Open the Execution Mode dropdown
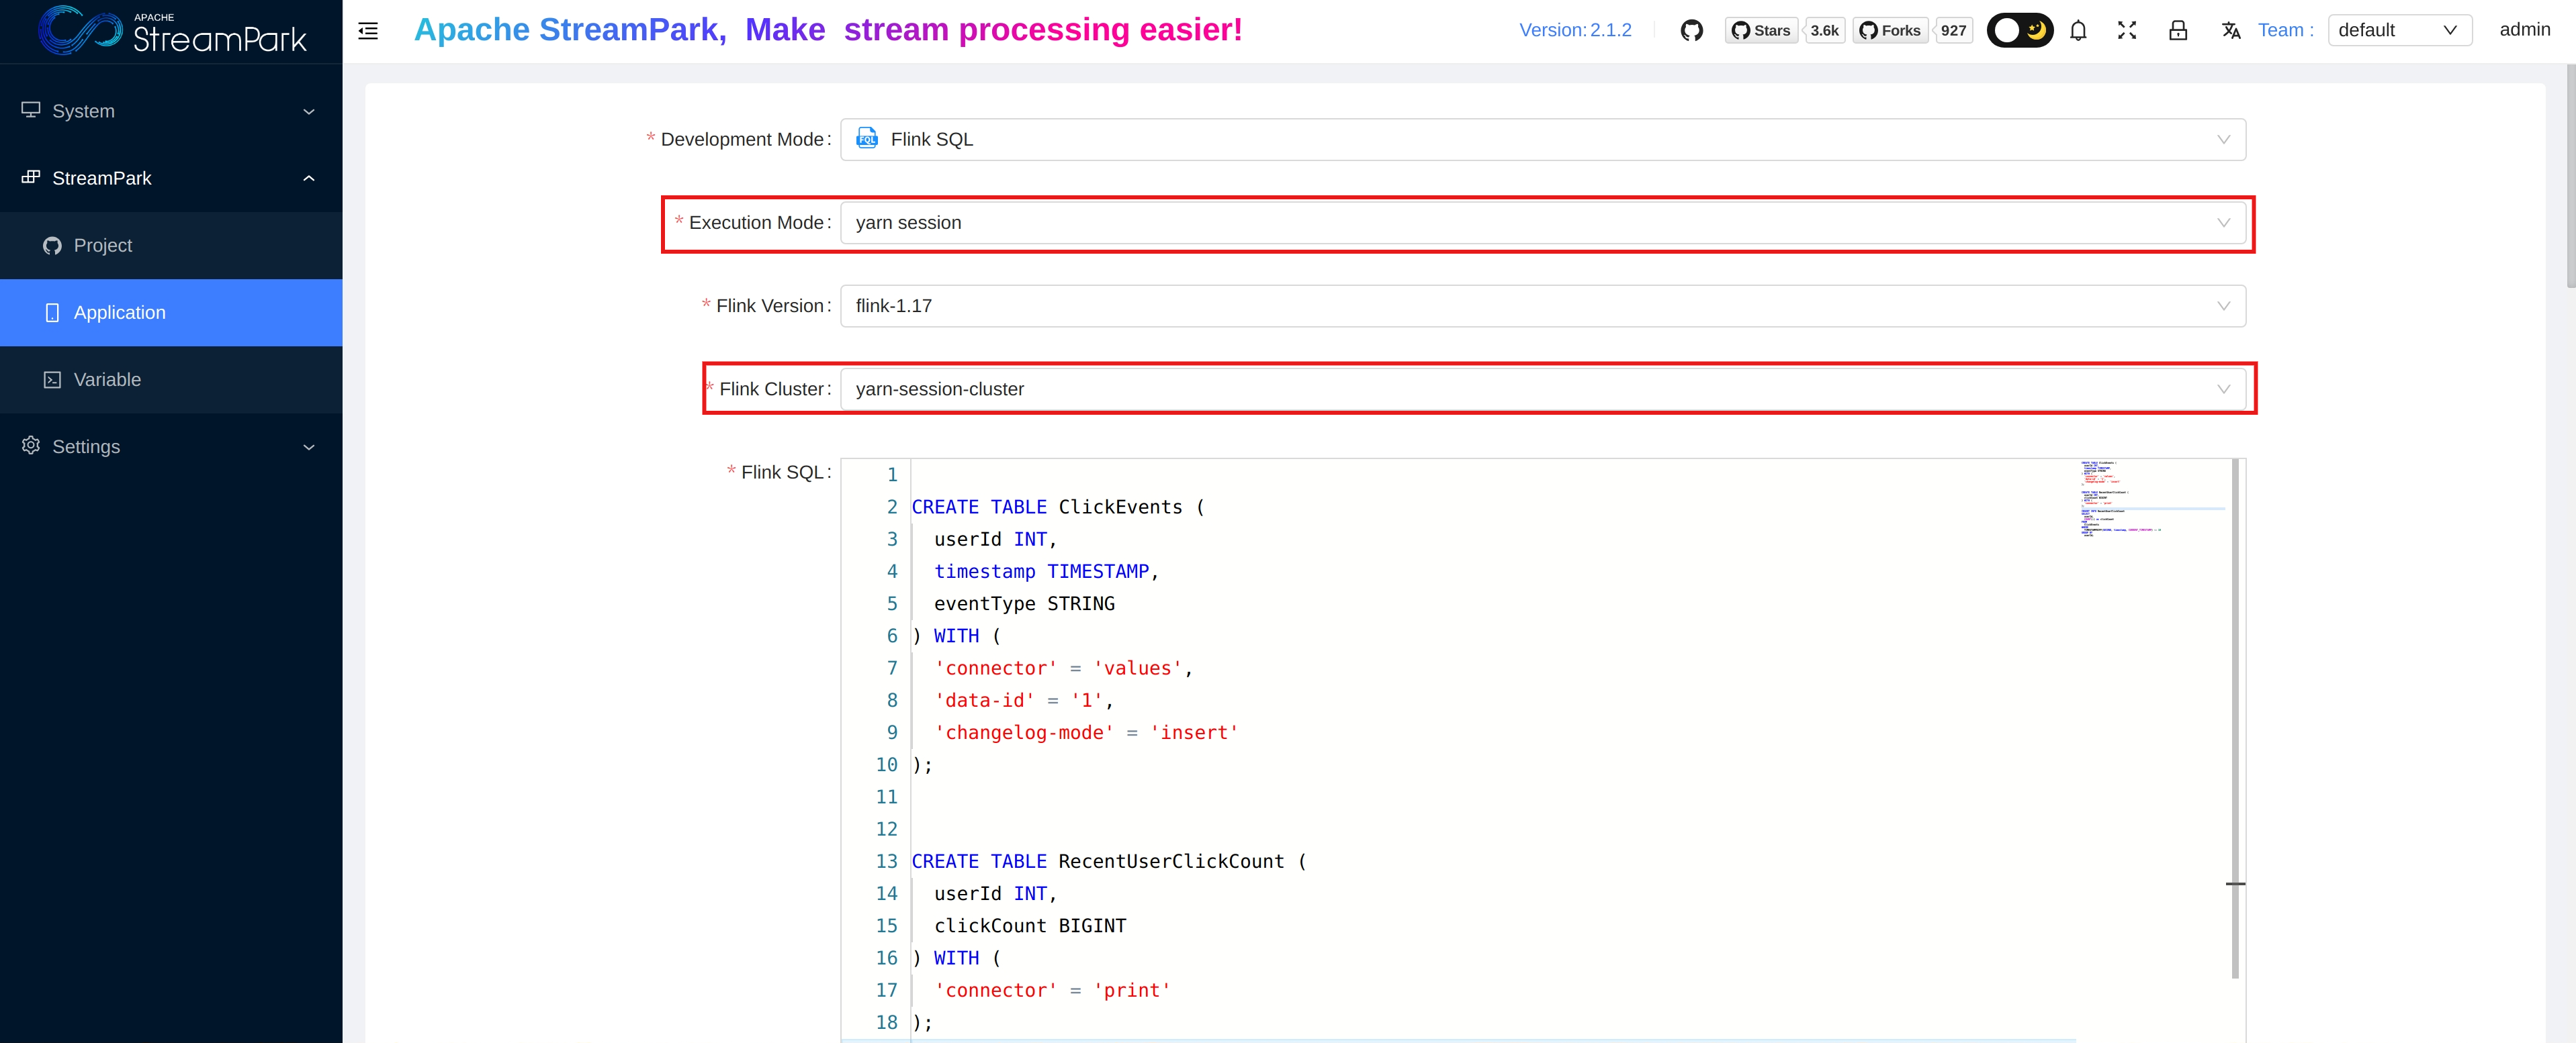Image resolution: width=2576 pixels, height=1043 pixels. click(1542, 223)
